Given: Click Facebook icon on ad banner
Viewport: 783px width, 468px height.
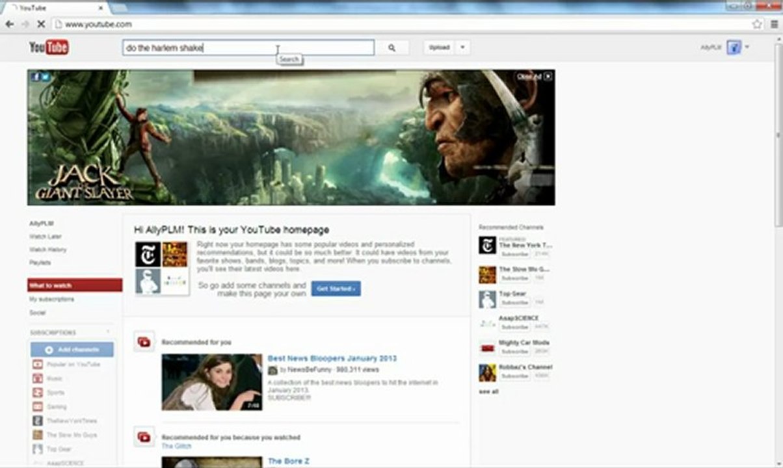Looking at the screenshot, I should tap(36, 77).
